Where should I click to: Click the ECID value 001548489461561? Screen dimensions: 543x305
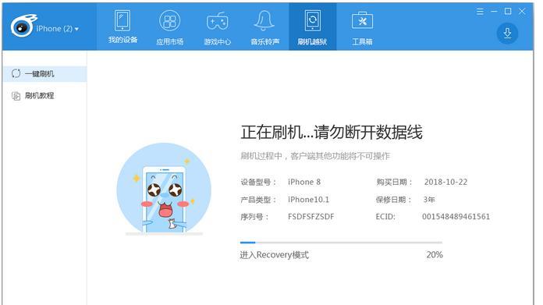456,217
